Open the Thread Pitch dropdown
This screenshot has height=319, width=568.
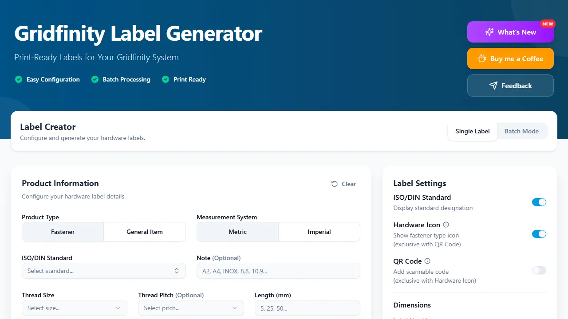click(191, 308)
